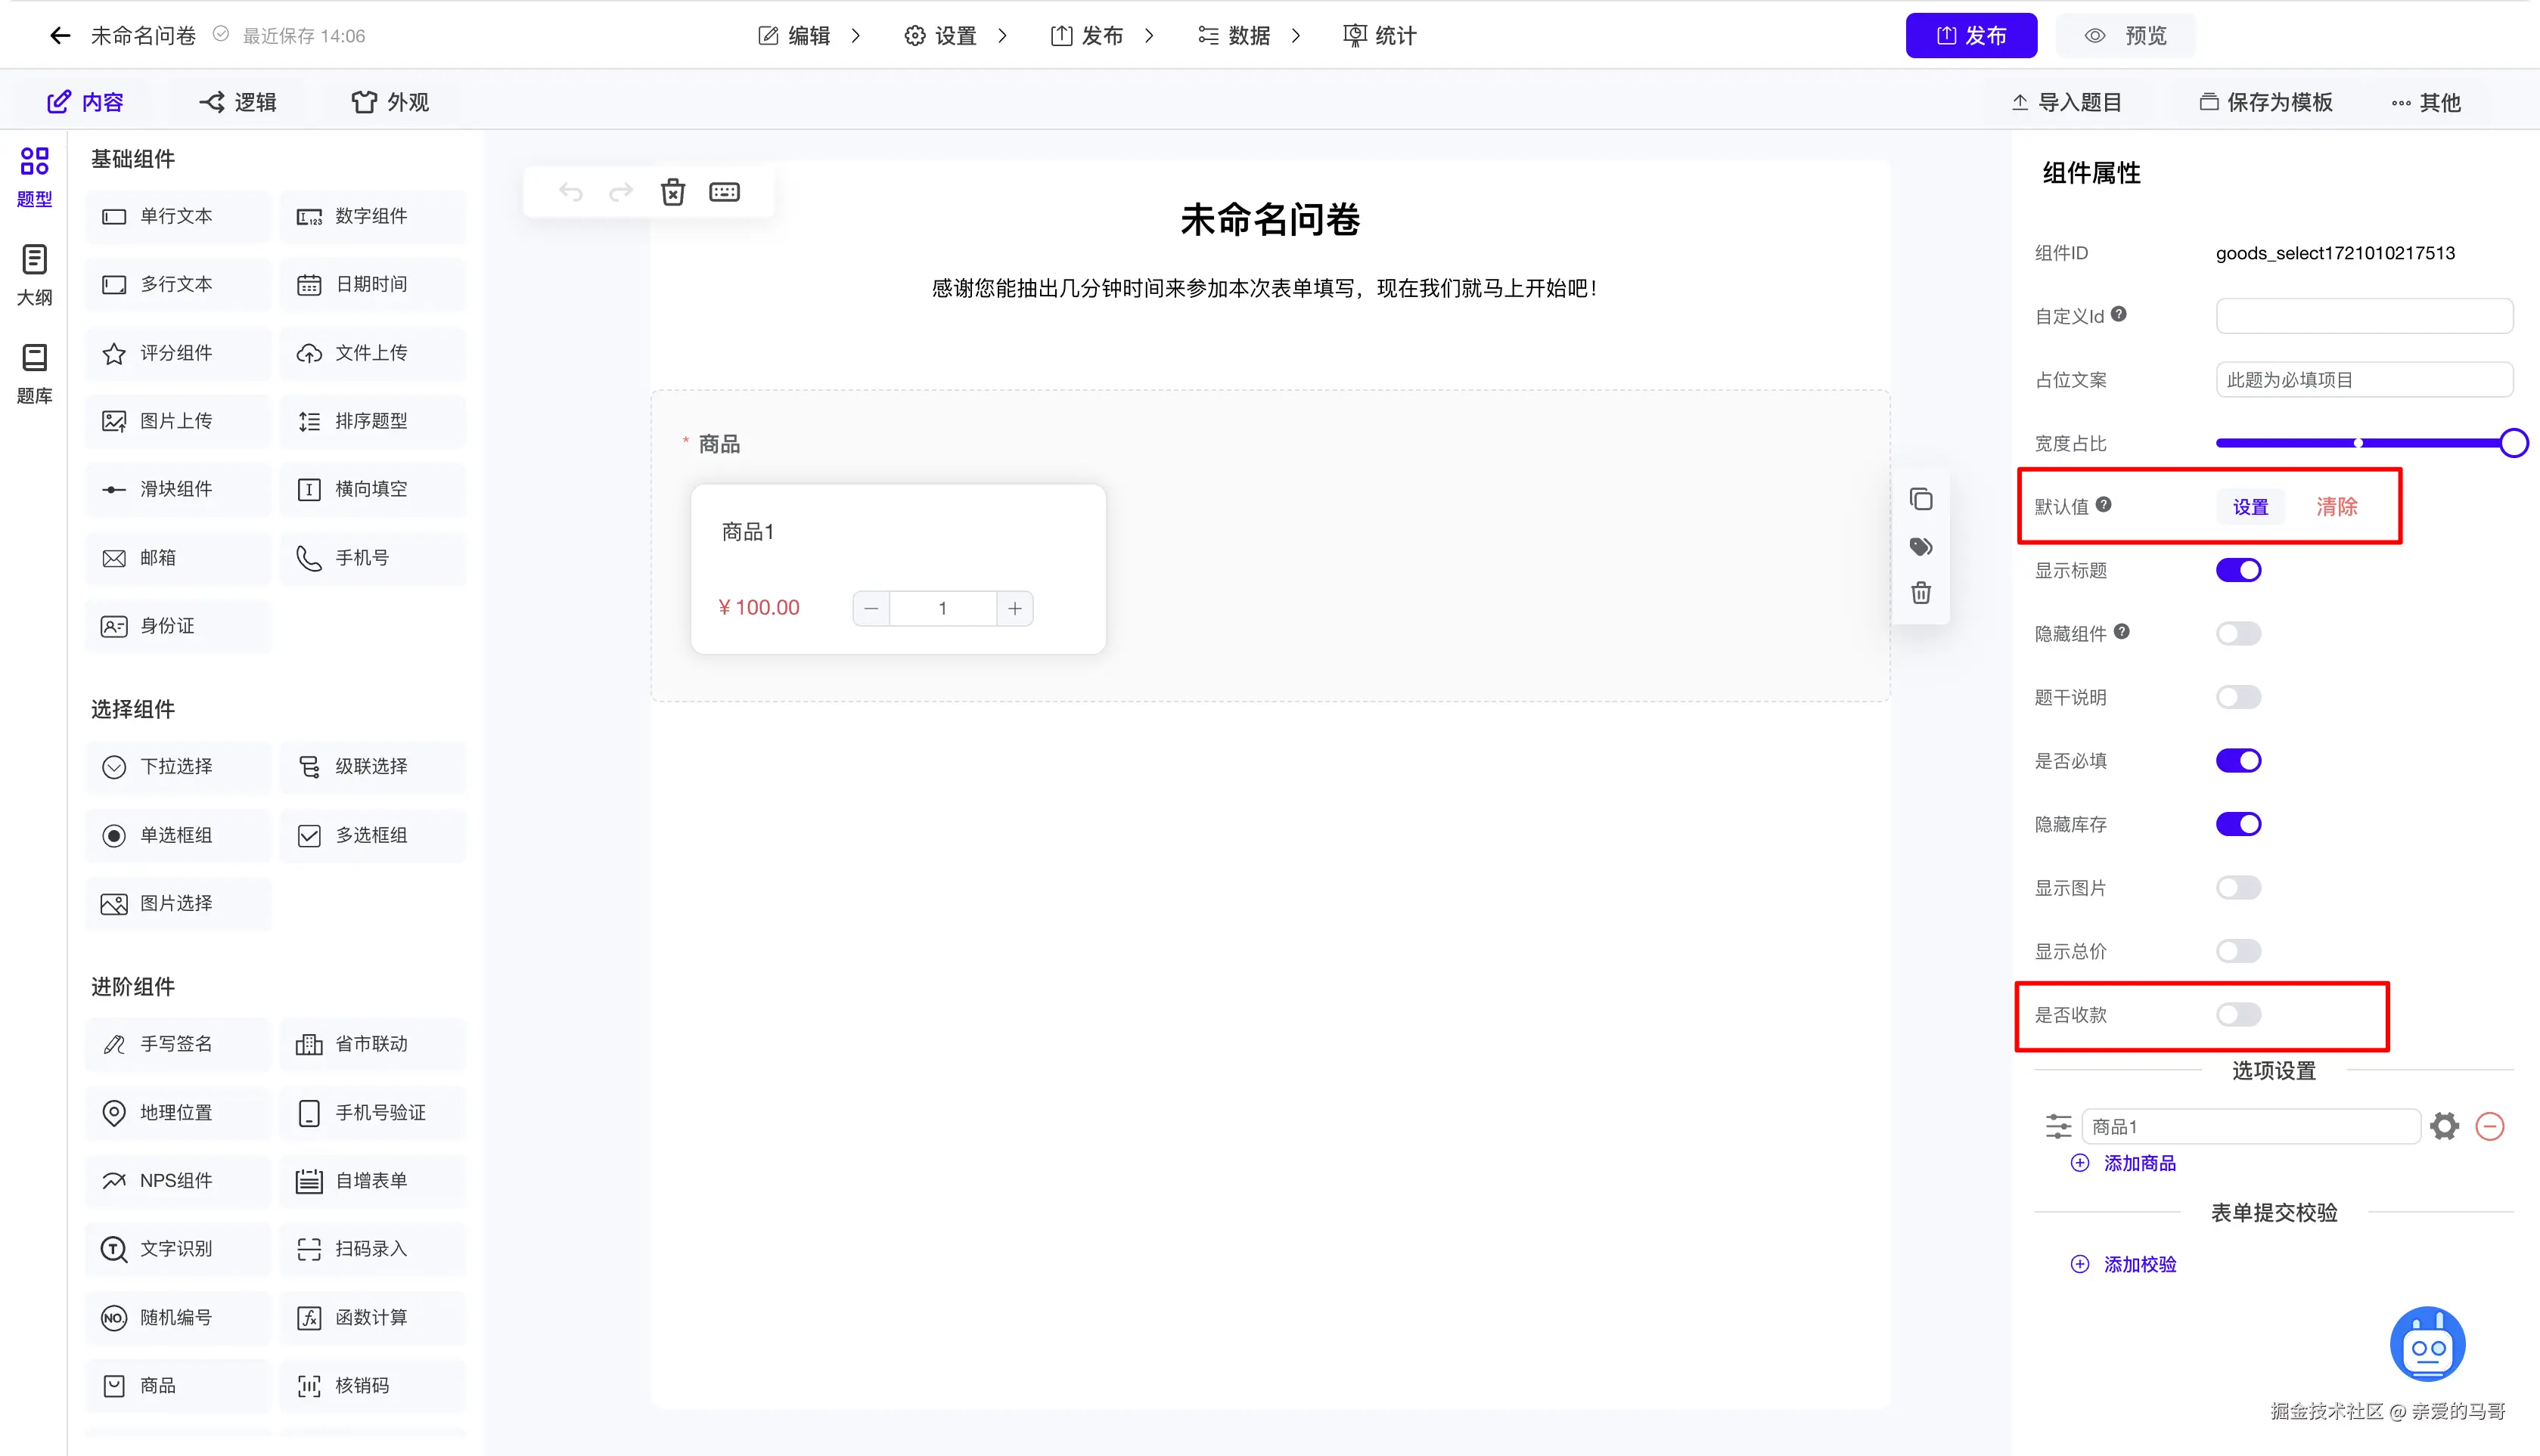Click the keyboard shortcuts toolbar icon
Image resolution: width=2540 pixels, height=1456 pixels.
point(725,192)
